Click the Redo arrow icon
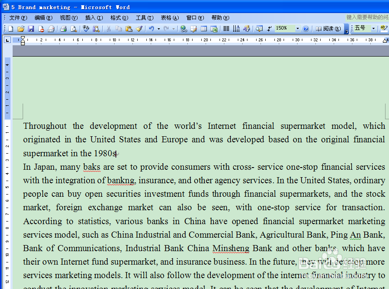 pyautogui.click(x=166, y=29)
